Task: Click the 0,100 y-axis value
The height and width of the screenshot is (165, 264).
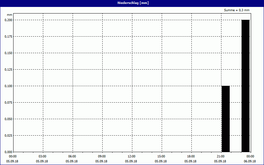Action: pos(8,86)
